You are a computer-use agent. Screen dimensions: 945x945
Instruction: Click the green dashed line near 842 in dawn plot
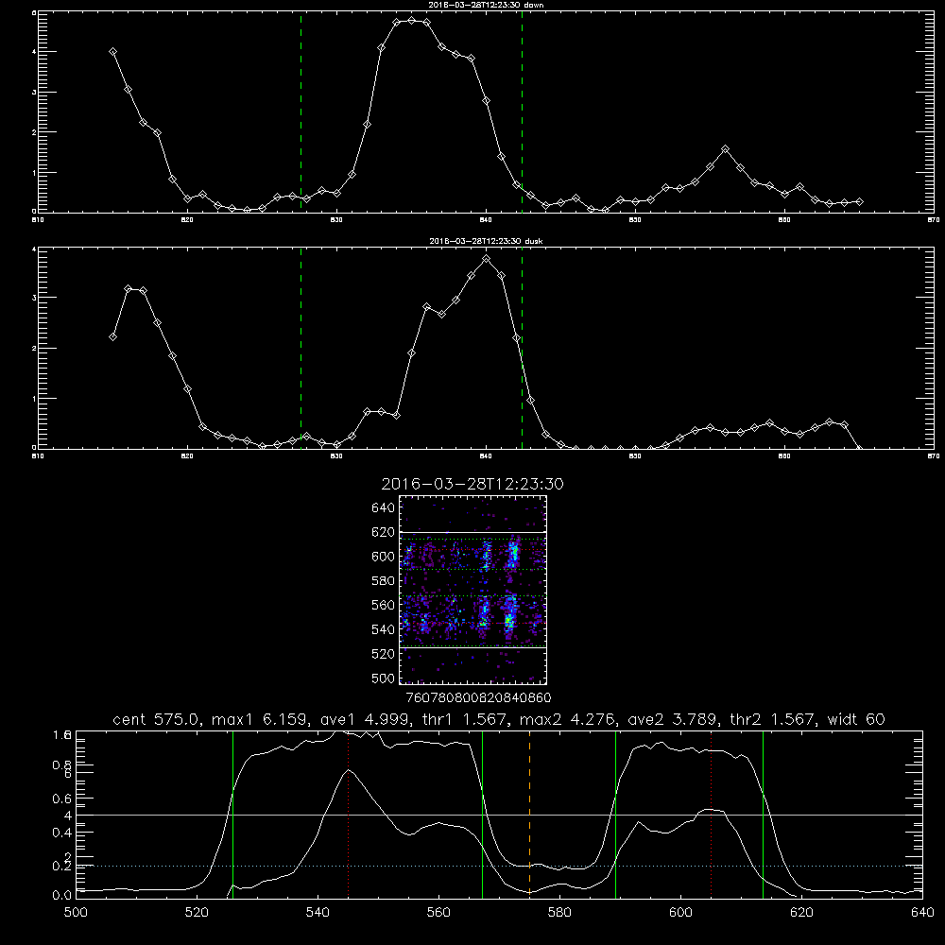[522, 112]
